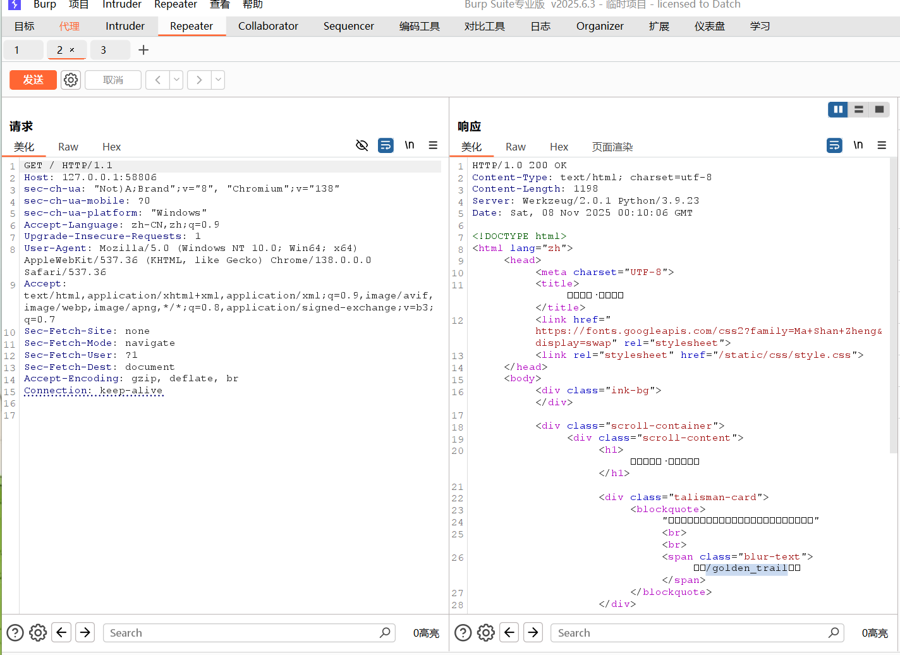The image size is (900, 655).
Task: Switch to Repeater tab 3
Action: tap(110, 50)
